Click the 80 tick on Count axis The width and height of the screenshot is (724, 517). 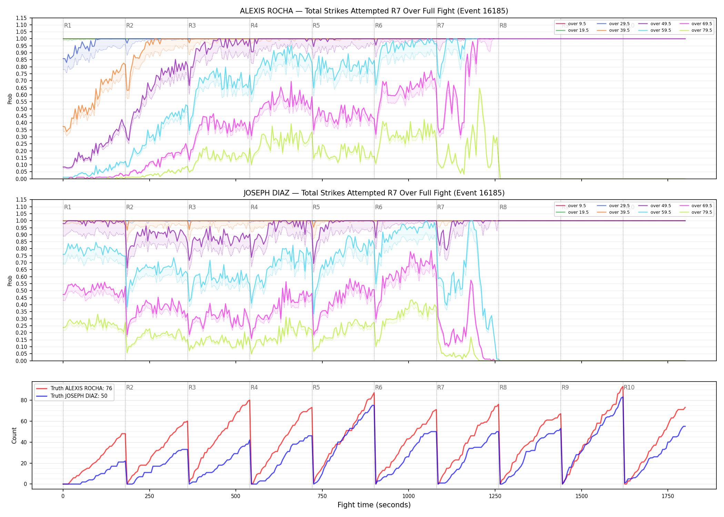tap(24, 400)
